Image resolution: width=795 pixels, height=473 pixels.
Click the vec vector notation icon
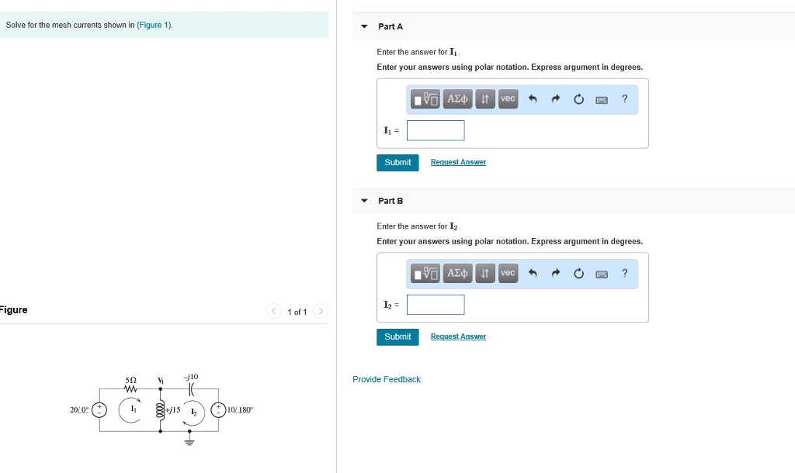(508, 99)
